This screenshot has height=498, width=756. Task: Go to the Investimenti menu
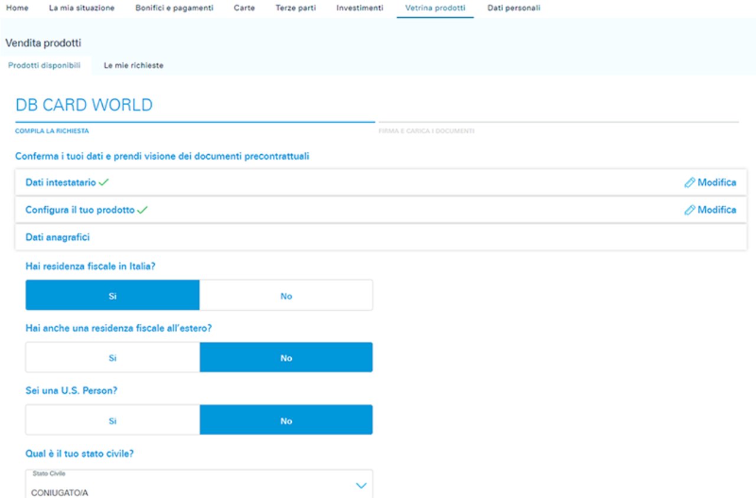(360, 8)
